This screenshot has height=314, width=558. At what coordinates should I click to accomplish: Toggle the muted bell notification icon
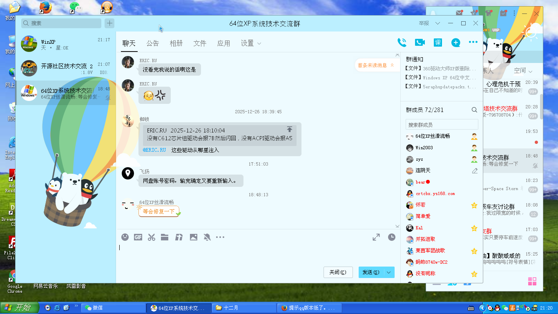207,237
